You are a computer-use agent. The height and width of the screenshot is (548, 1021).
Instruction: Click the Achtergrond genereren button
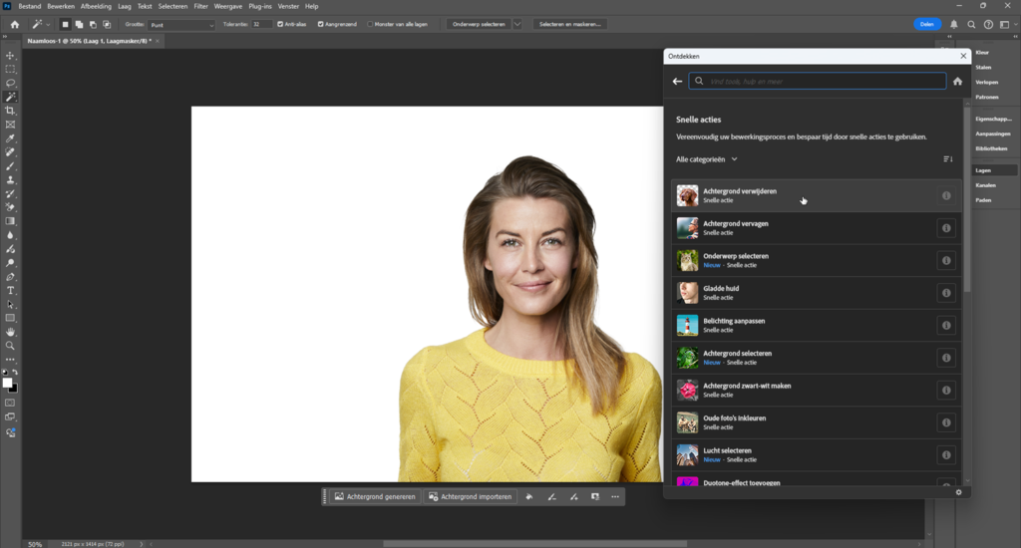click(x=375, y=496)
